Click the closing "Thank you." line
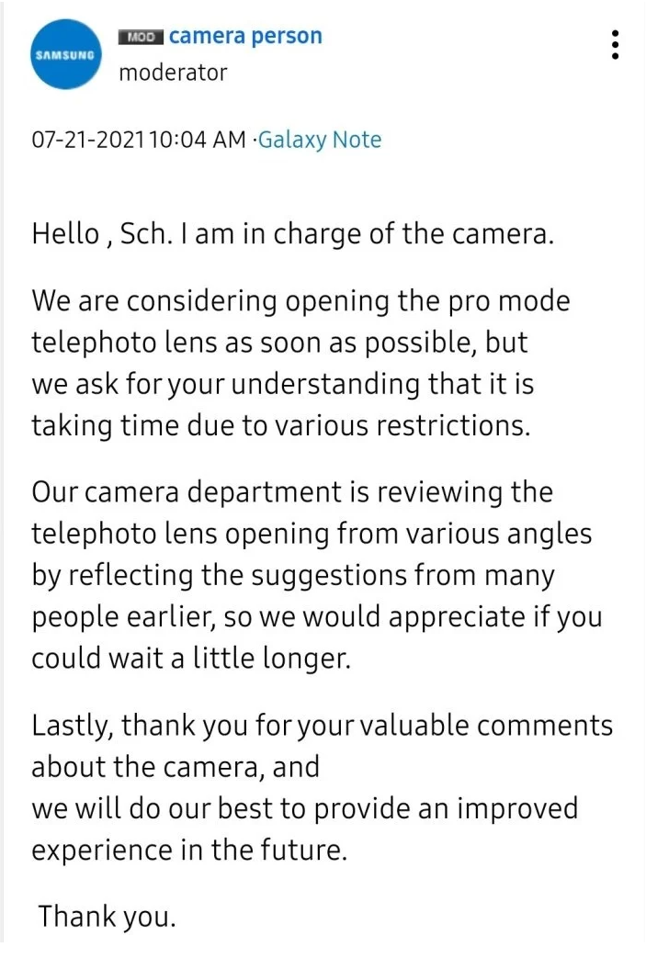The image size is (646, 958). pos(106,916)
